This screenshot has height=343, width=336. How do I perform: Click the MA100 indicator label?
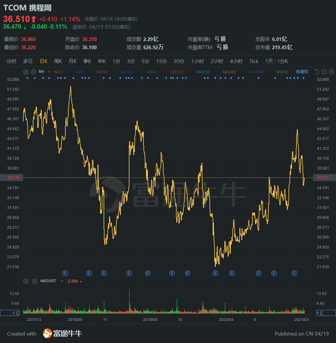(x=127, y=72)
